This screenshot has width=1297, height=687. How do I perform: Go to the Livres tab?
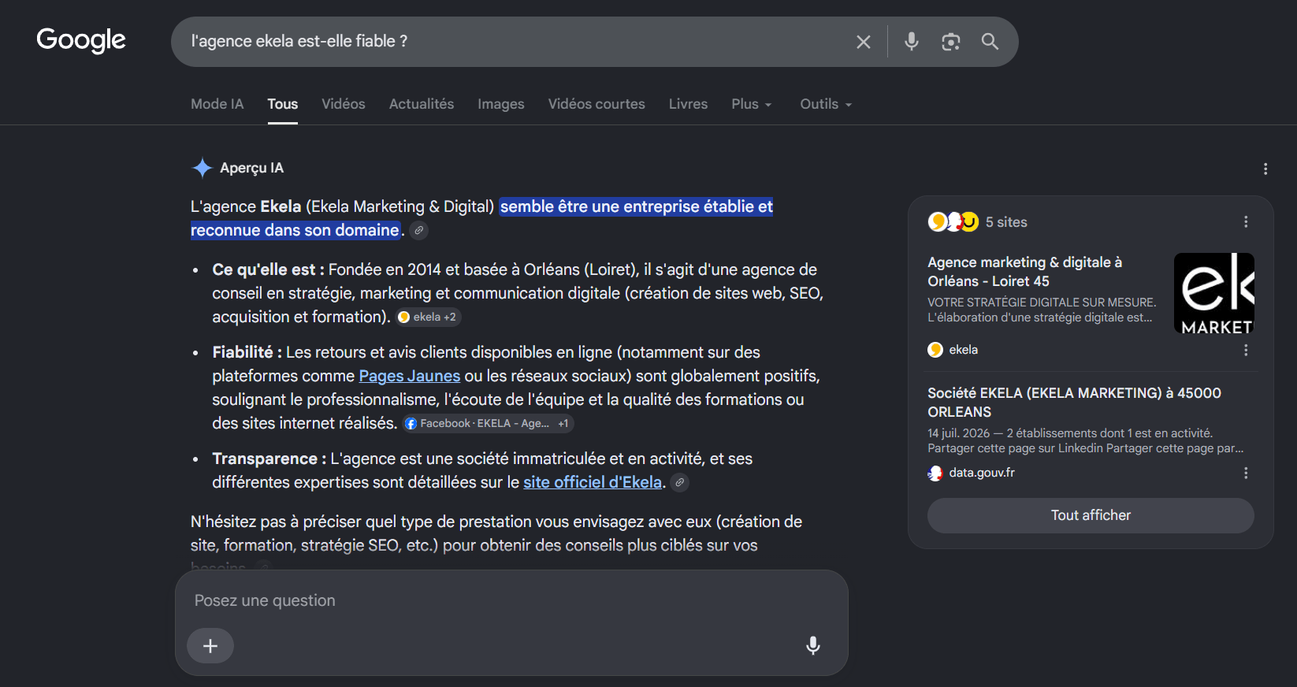689,104
